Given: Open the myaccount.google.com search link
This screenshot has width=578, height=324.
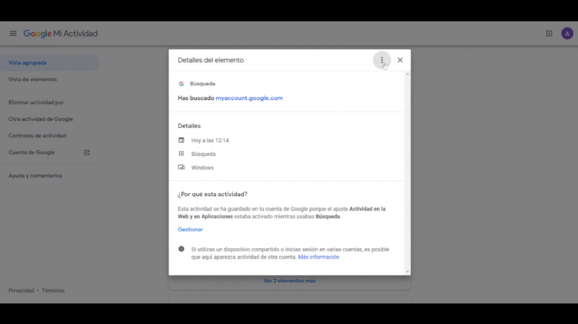Looking at the screenshot, I should [x=249, y=98].
